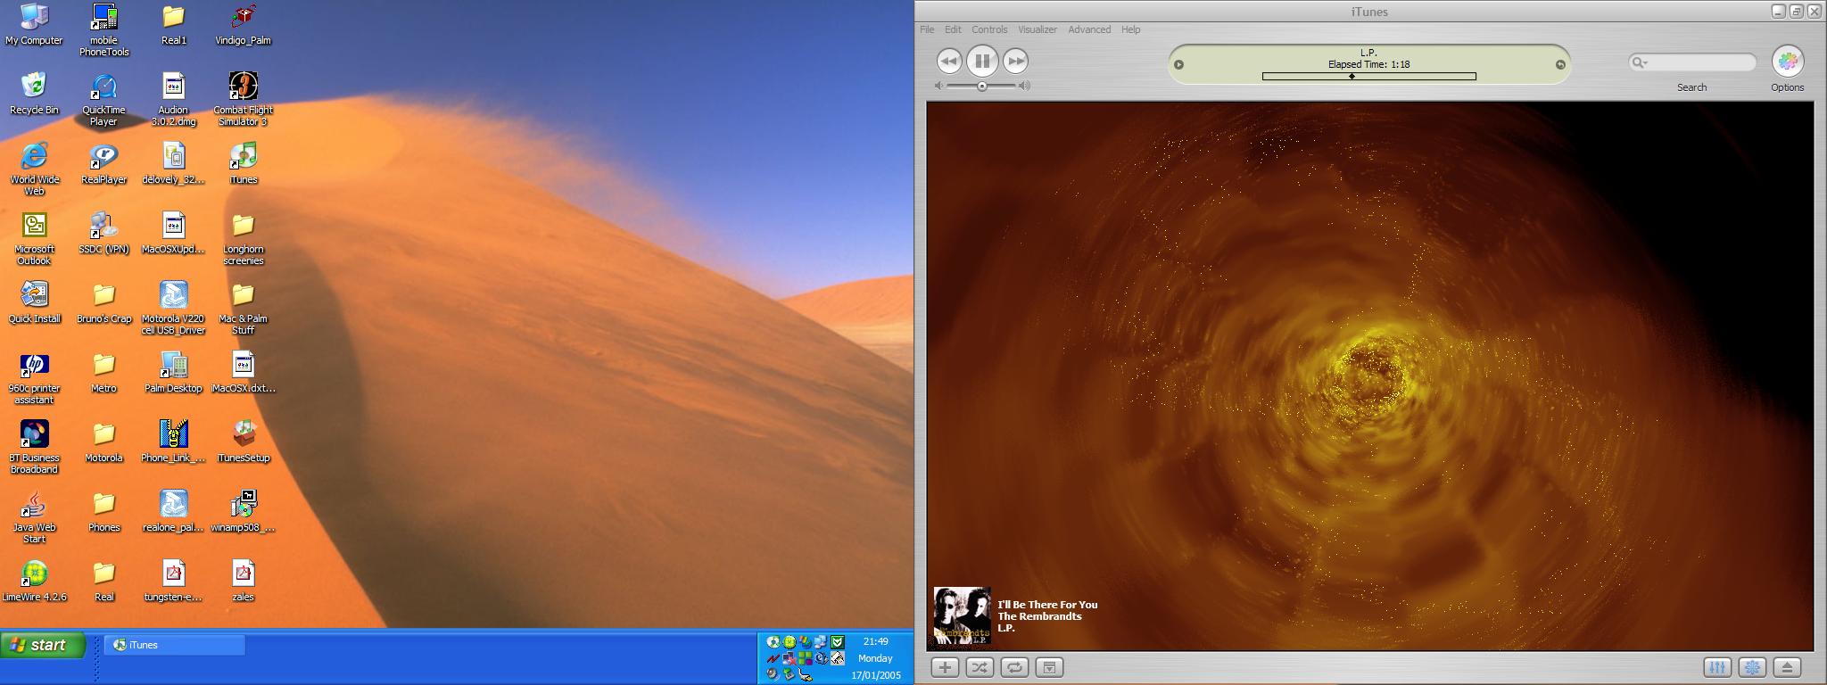
Task: Select iTunes taskbar button
Action: [174, 645]
